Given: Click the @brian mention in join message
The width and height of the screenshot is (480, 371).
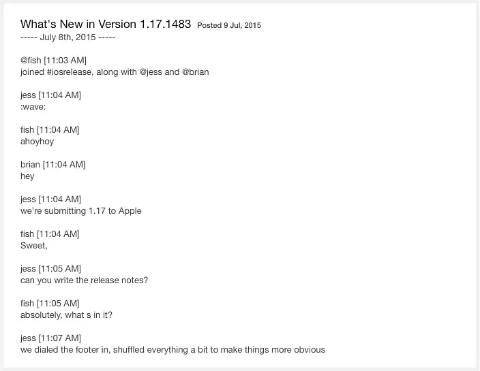Looking at the screenshot, I should coord(195,72).
